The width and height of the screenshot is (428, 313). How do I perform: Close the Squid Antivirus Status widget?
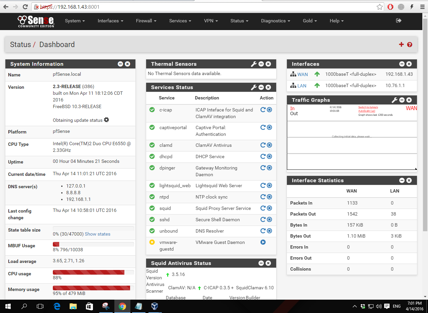pos(268,263)
